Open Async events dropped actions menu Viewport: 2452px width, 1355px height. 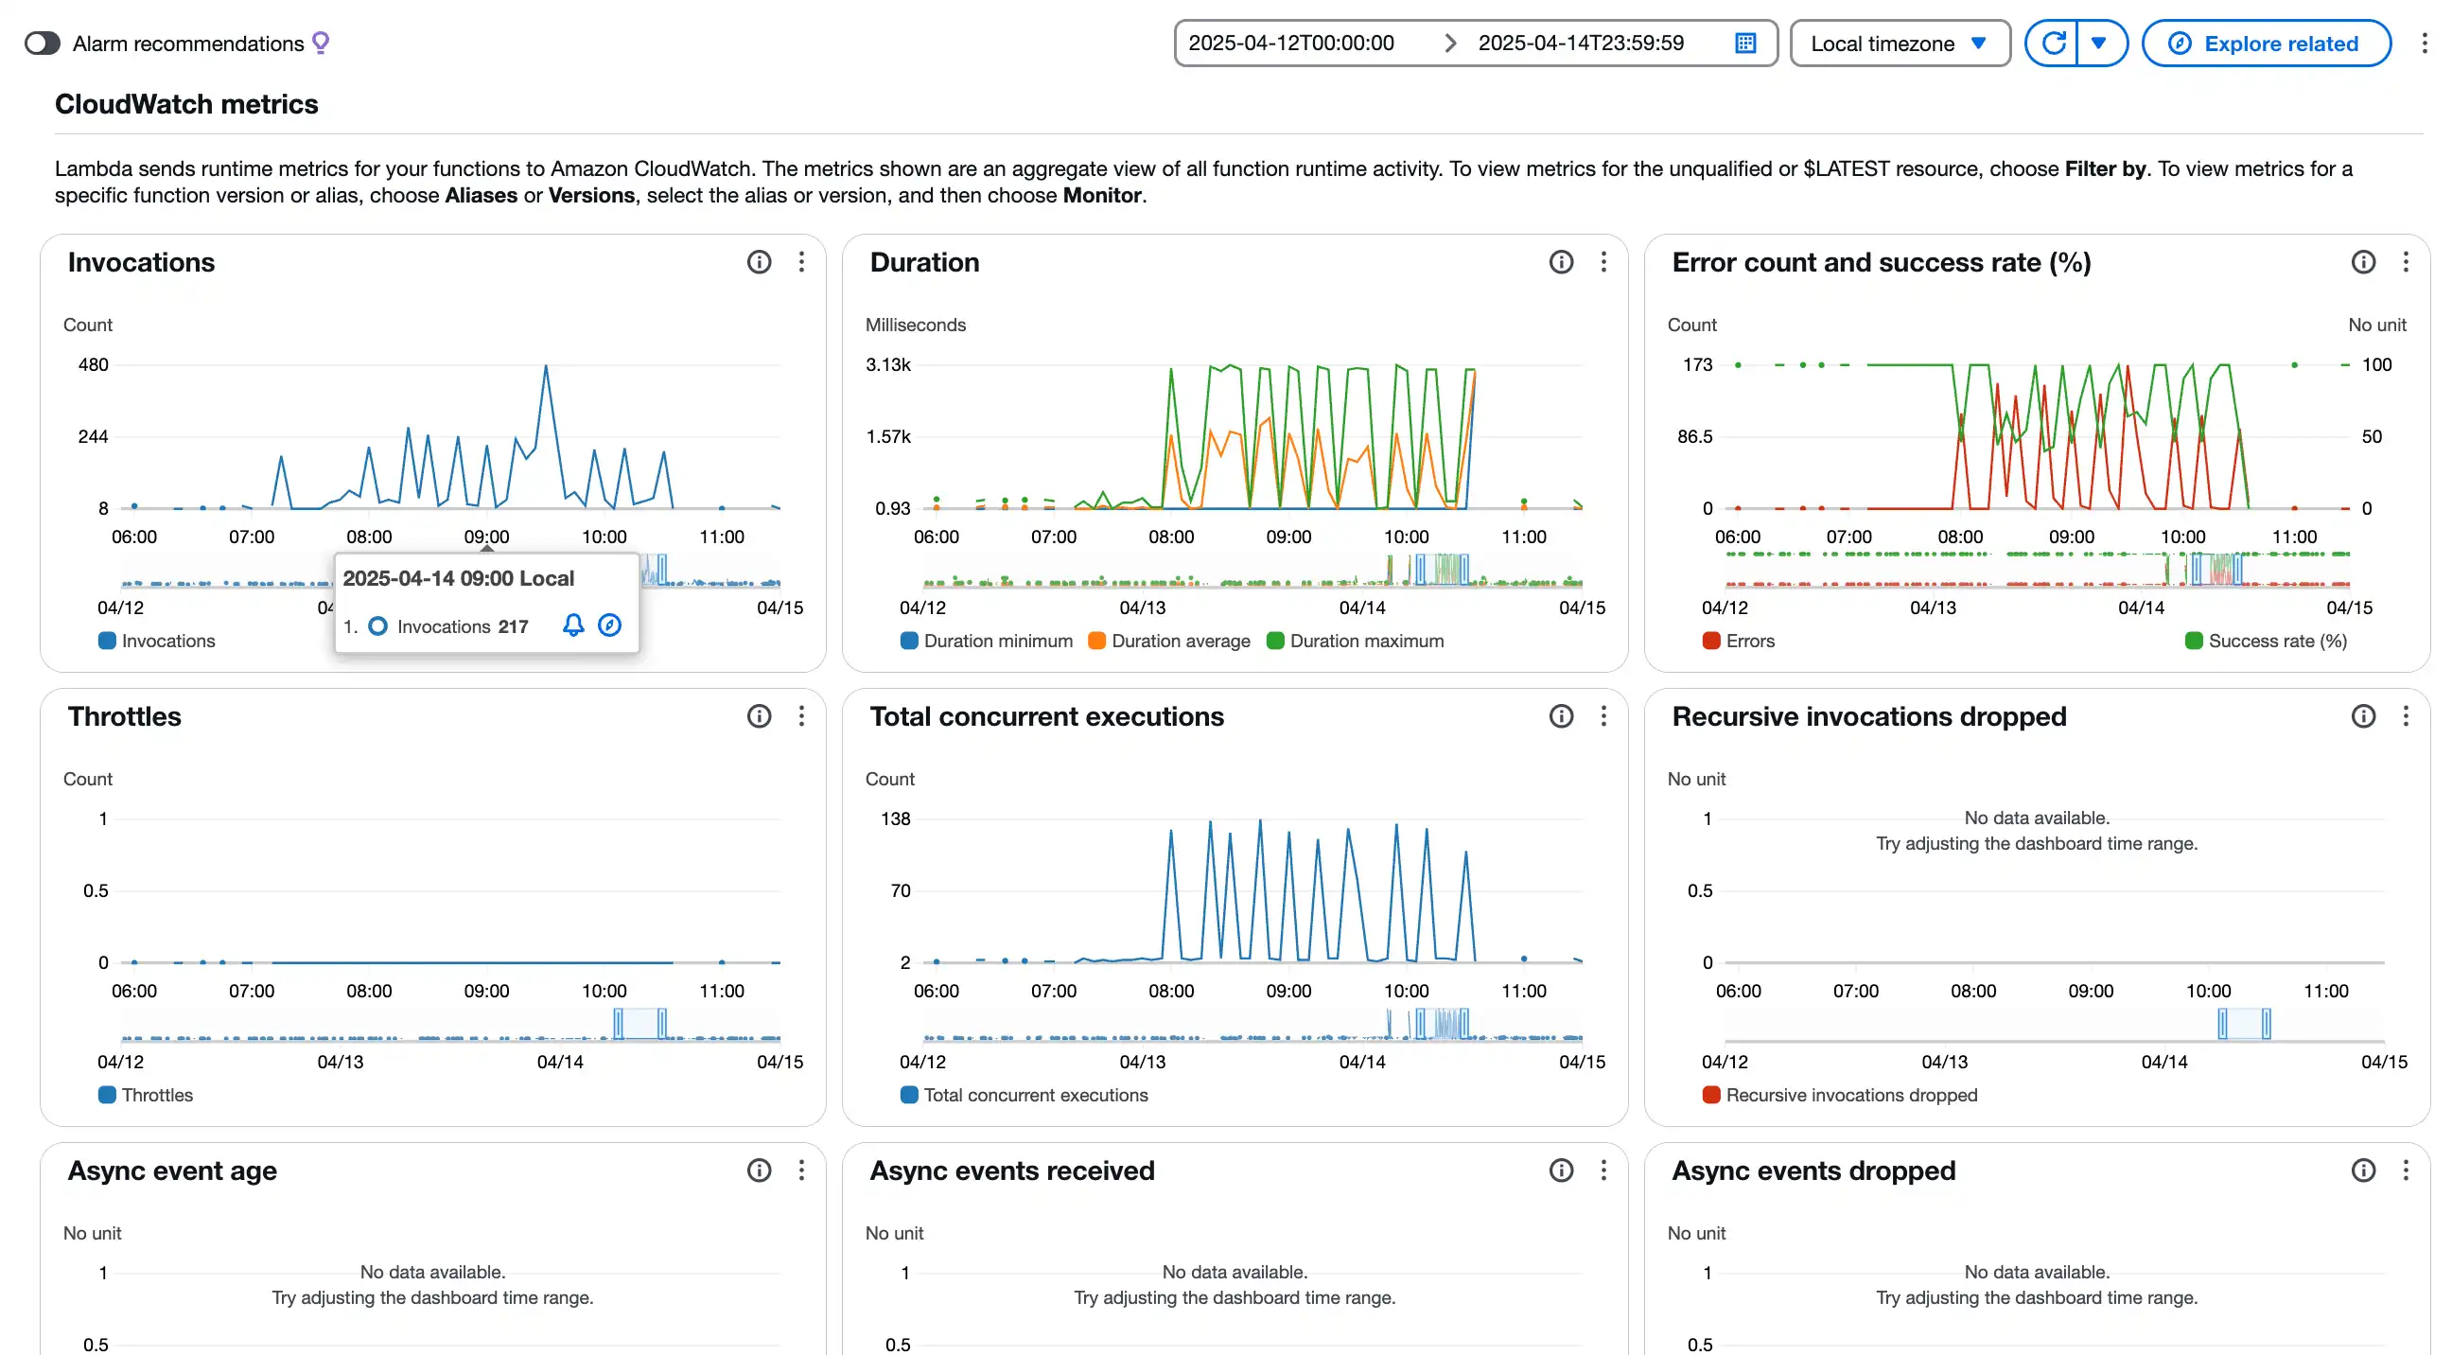coord(2406,1170)
